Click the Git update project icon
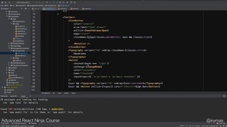Viewport: 227px width, 127px height. 50,2
